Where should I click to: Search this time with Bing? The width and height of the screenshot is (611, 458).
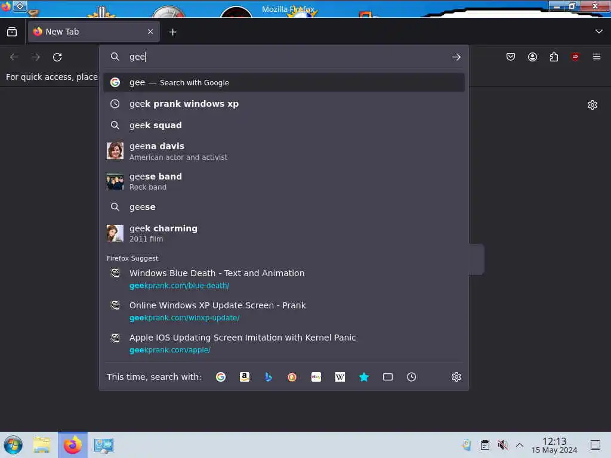point(268,377)
